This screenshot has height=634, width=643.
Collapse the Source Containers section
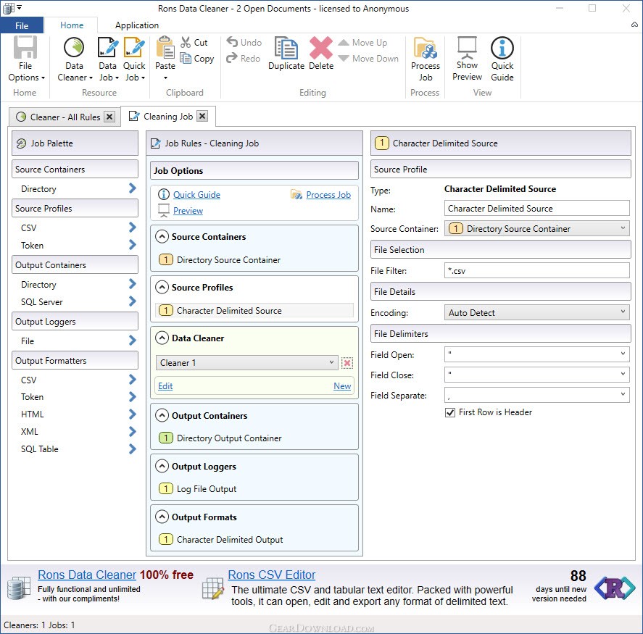coord(162,237)
